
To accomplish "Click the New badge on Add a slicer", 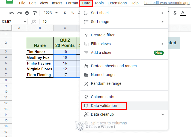I will [x=159, y=53].
